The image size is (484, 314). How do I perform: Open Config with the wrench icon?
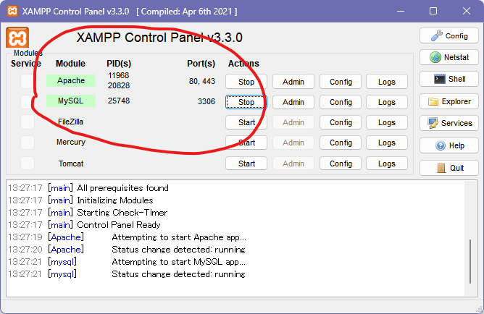point(448,35)
